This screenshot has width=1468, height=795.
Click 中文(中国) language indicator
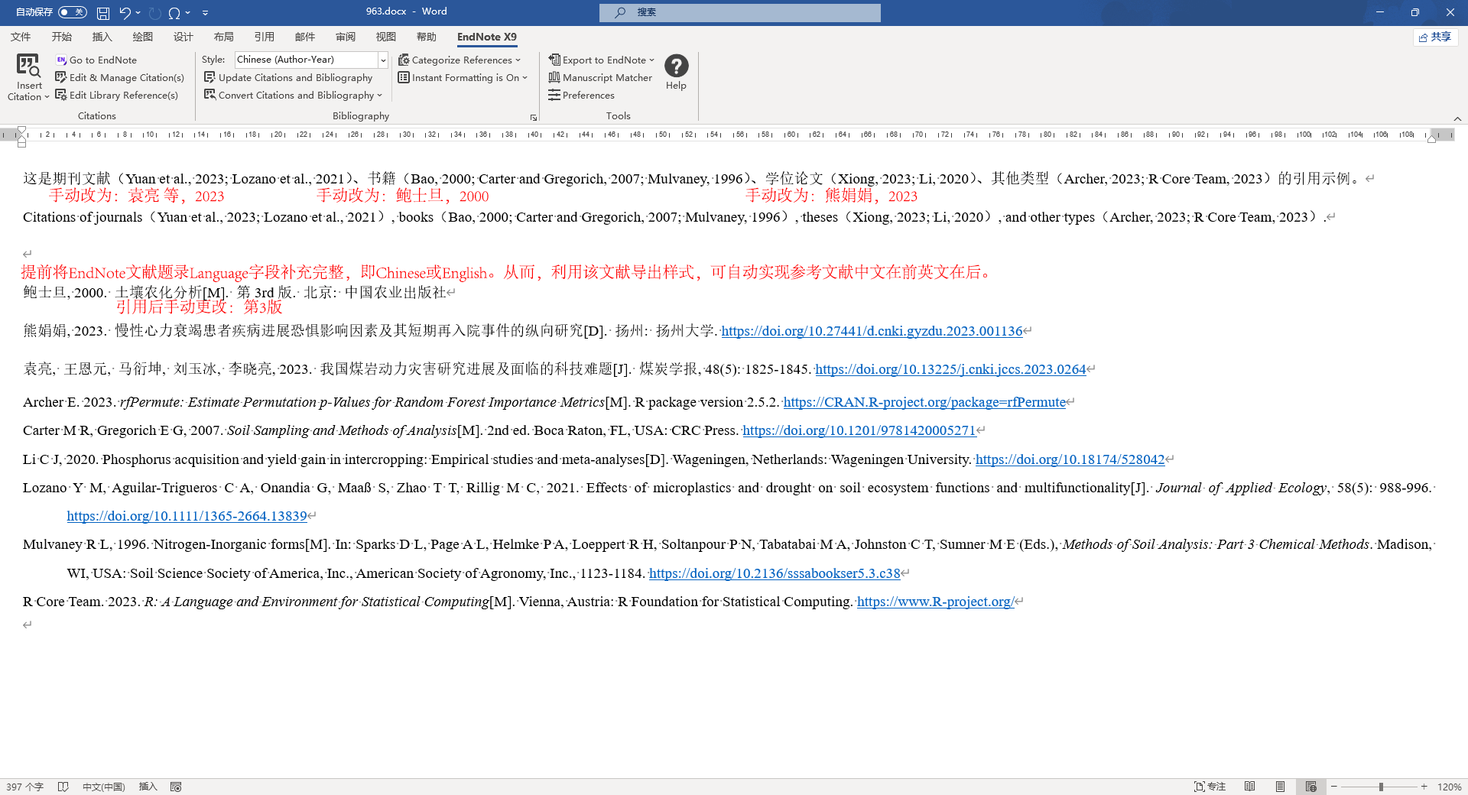coord(103,787)
